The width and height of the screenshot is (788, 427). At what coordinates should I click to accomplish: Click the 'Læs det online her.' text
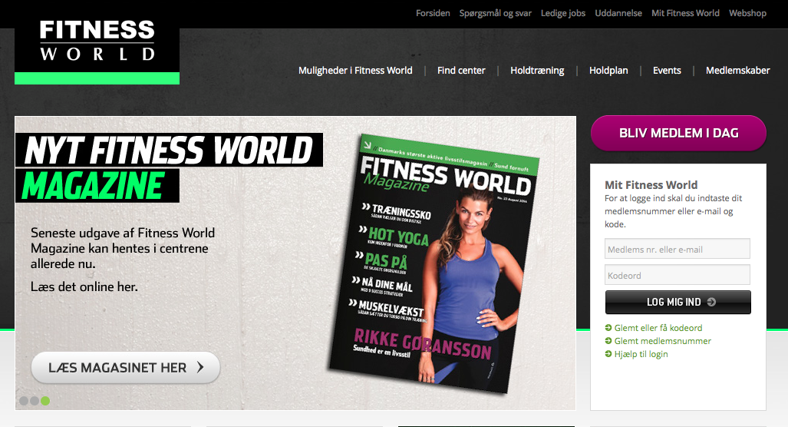click(84, 286)
